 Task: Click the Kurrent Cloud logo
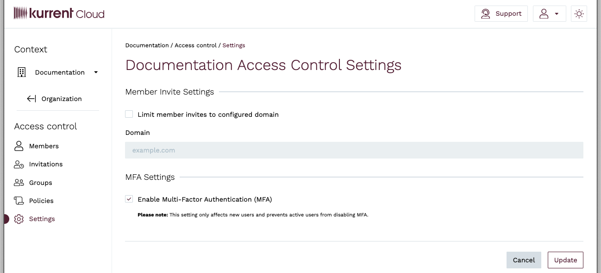tap(59, 13)
